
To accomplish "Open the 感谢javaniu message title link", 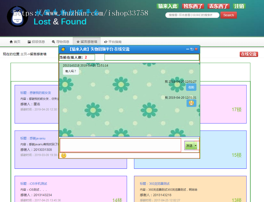I will point(38,138).
